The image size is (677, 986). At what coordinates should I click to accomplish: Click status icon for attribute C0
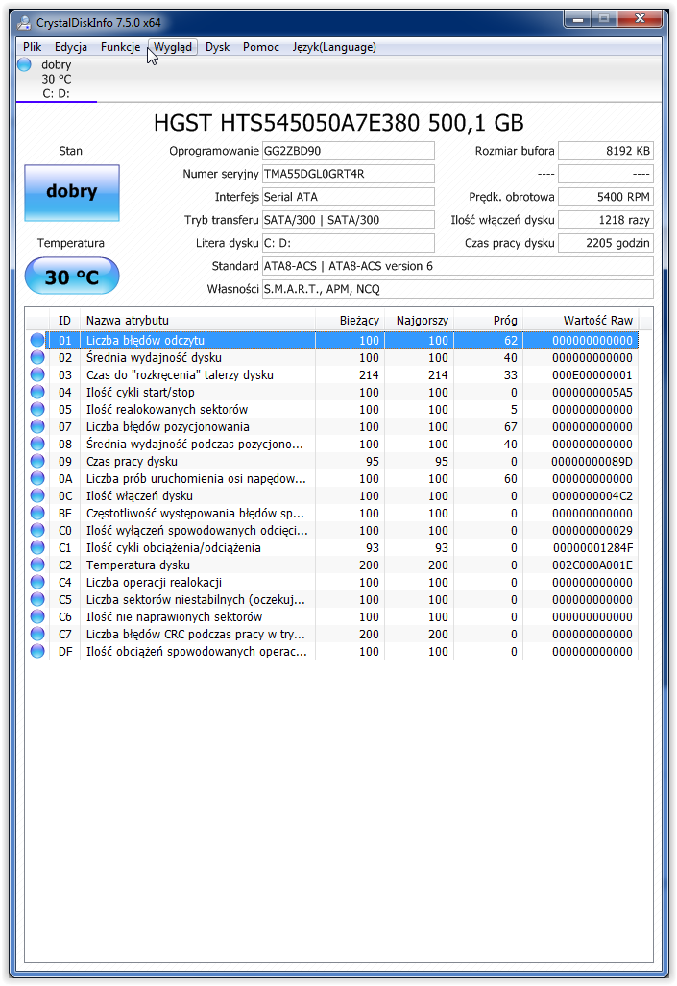coord(37,530)
